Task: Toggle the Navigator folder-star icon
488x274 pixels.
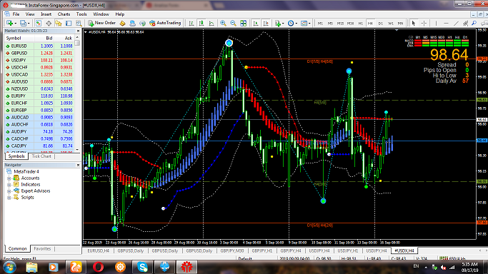Action: pyautogui.click(x=59, y=23)
